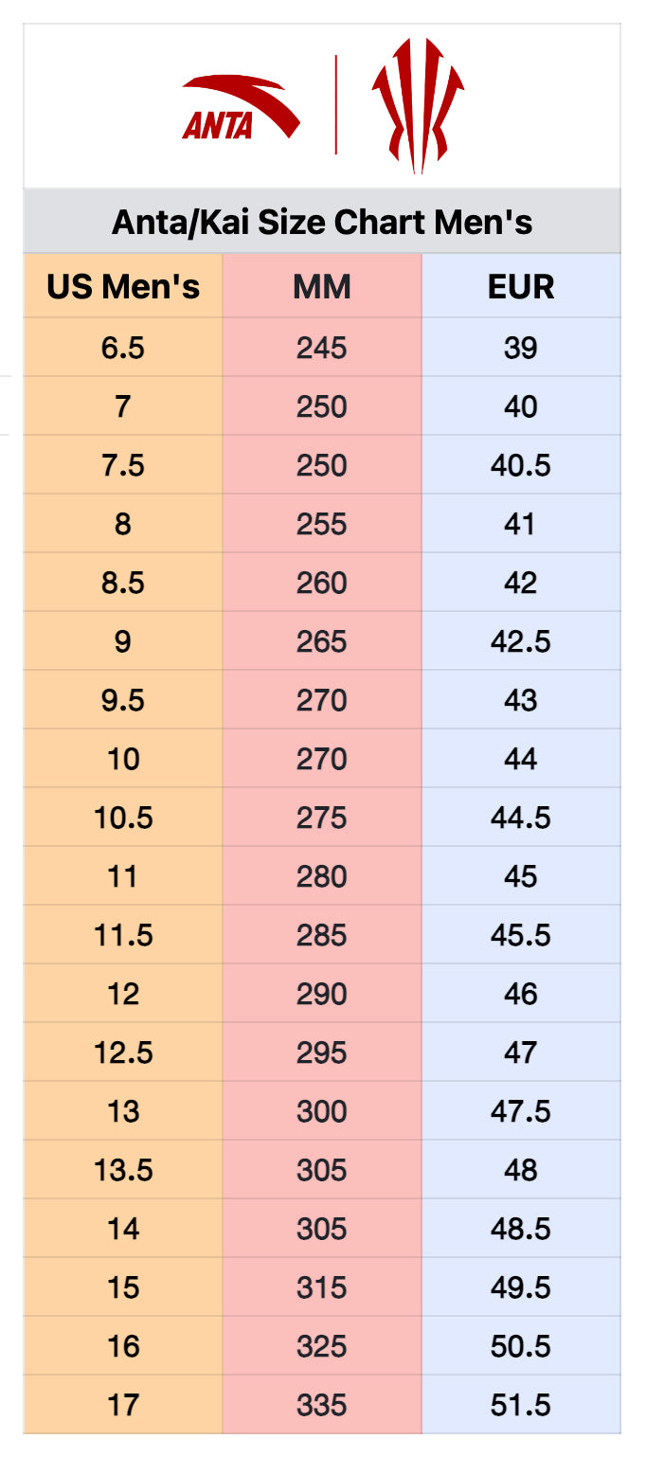646x1457 pixels.
Task: Click the 335 MM cell
Action: pyautogui.click(x=322, y=1405)
